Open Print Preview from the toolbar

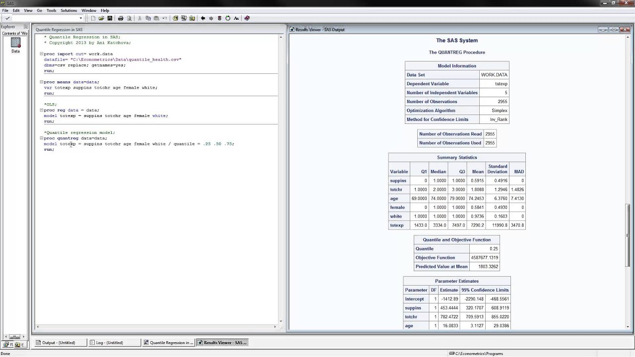point(129,18)
